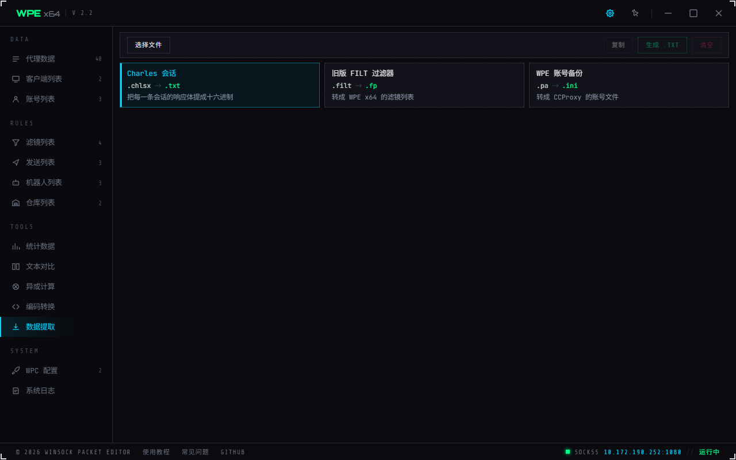Open the 仓库列表 warehouse icon
736x460 pixels.
(x=16, y=203)
